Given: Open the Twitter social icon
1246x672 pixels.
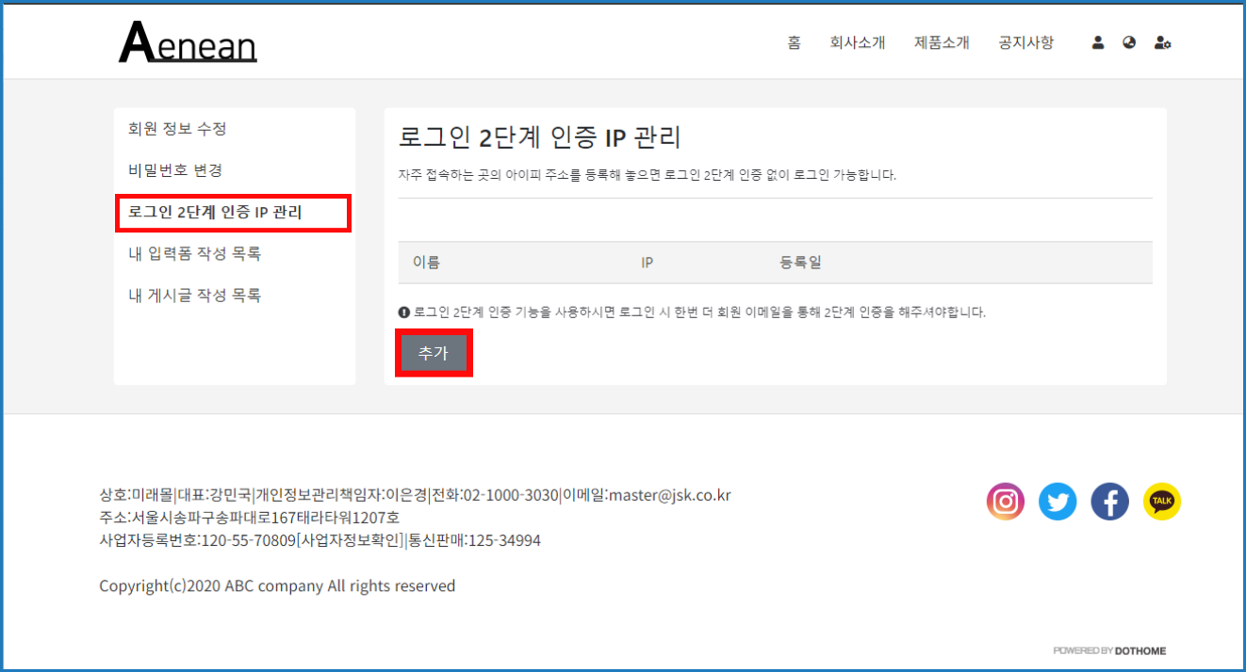Looking at the screenshot, I should (x=1057, y=502).
